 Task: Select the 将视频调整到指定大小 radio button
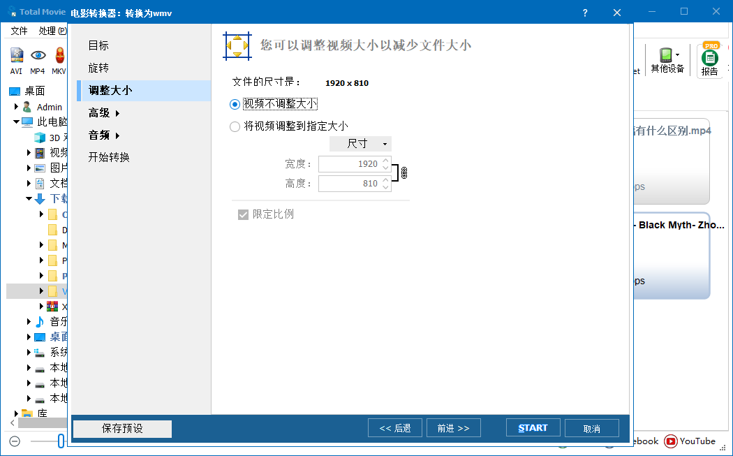235,128
